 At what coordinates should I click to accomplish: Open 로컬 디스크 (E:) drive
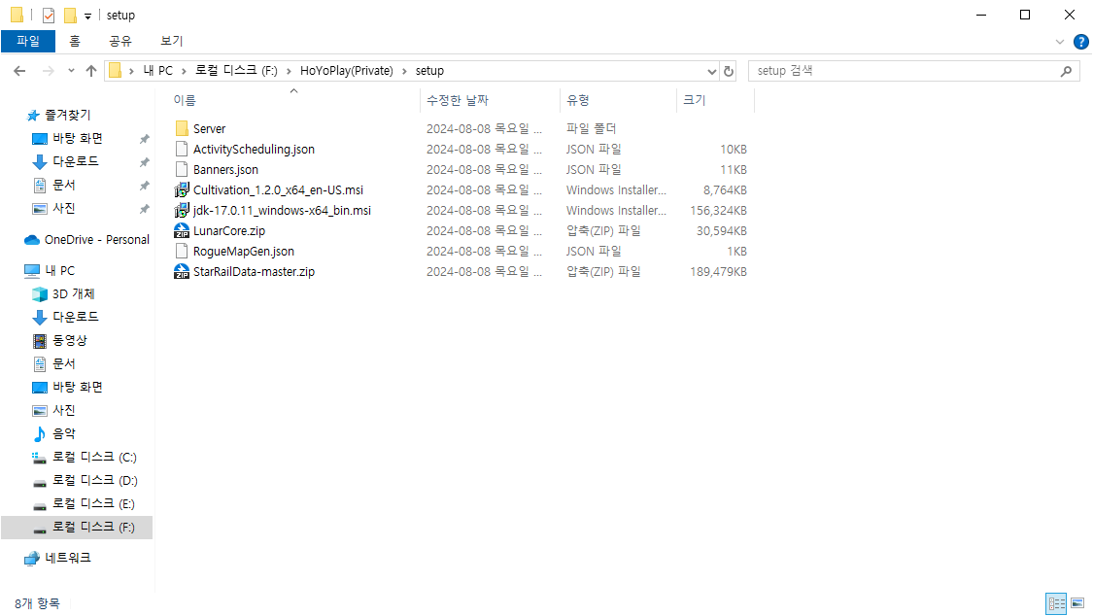pyautogui.click(x=85, y=503)
